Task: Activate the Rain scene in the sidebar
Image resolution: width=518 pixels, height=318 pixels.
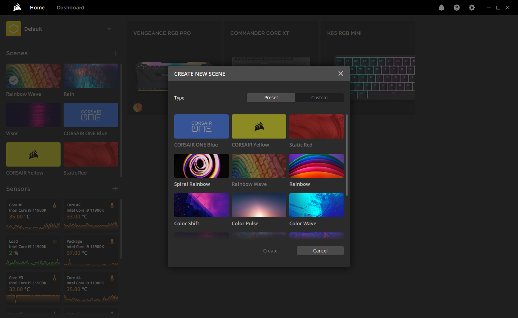Action: click(x=91, y=76)
